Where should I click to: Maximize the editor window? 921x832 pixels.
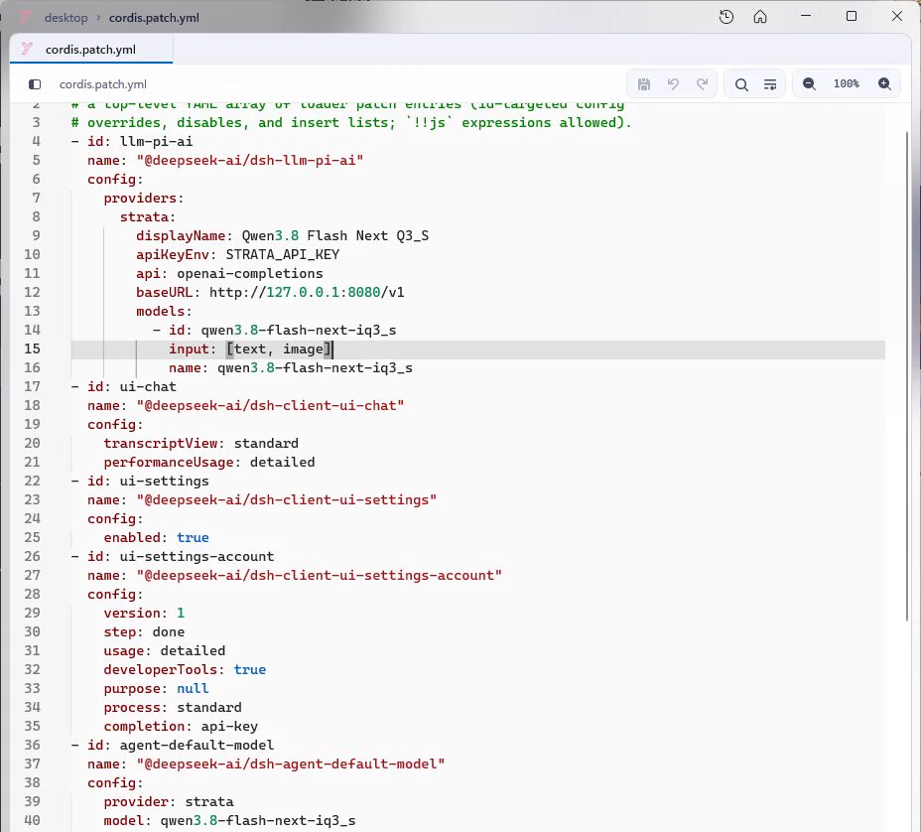pos(852,17)
